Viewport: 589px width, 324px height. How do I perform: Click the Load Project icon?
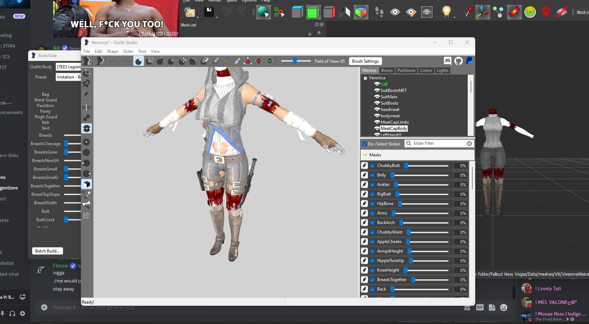[100, 61]
